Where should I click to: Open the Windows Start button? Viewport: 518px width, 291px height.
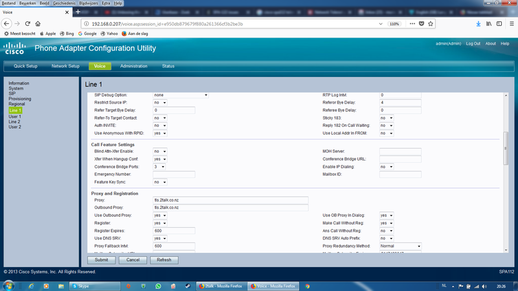[8, 285]
